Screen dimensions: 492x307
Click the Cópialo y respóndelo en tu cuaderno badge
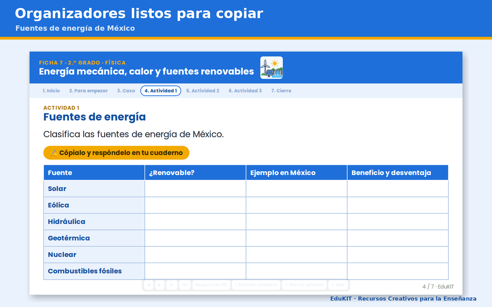point(116,153)
